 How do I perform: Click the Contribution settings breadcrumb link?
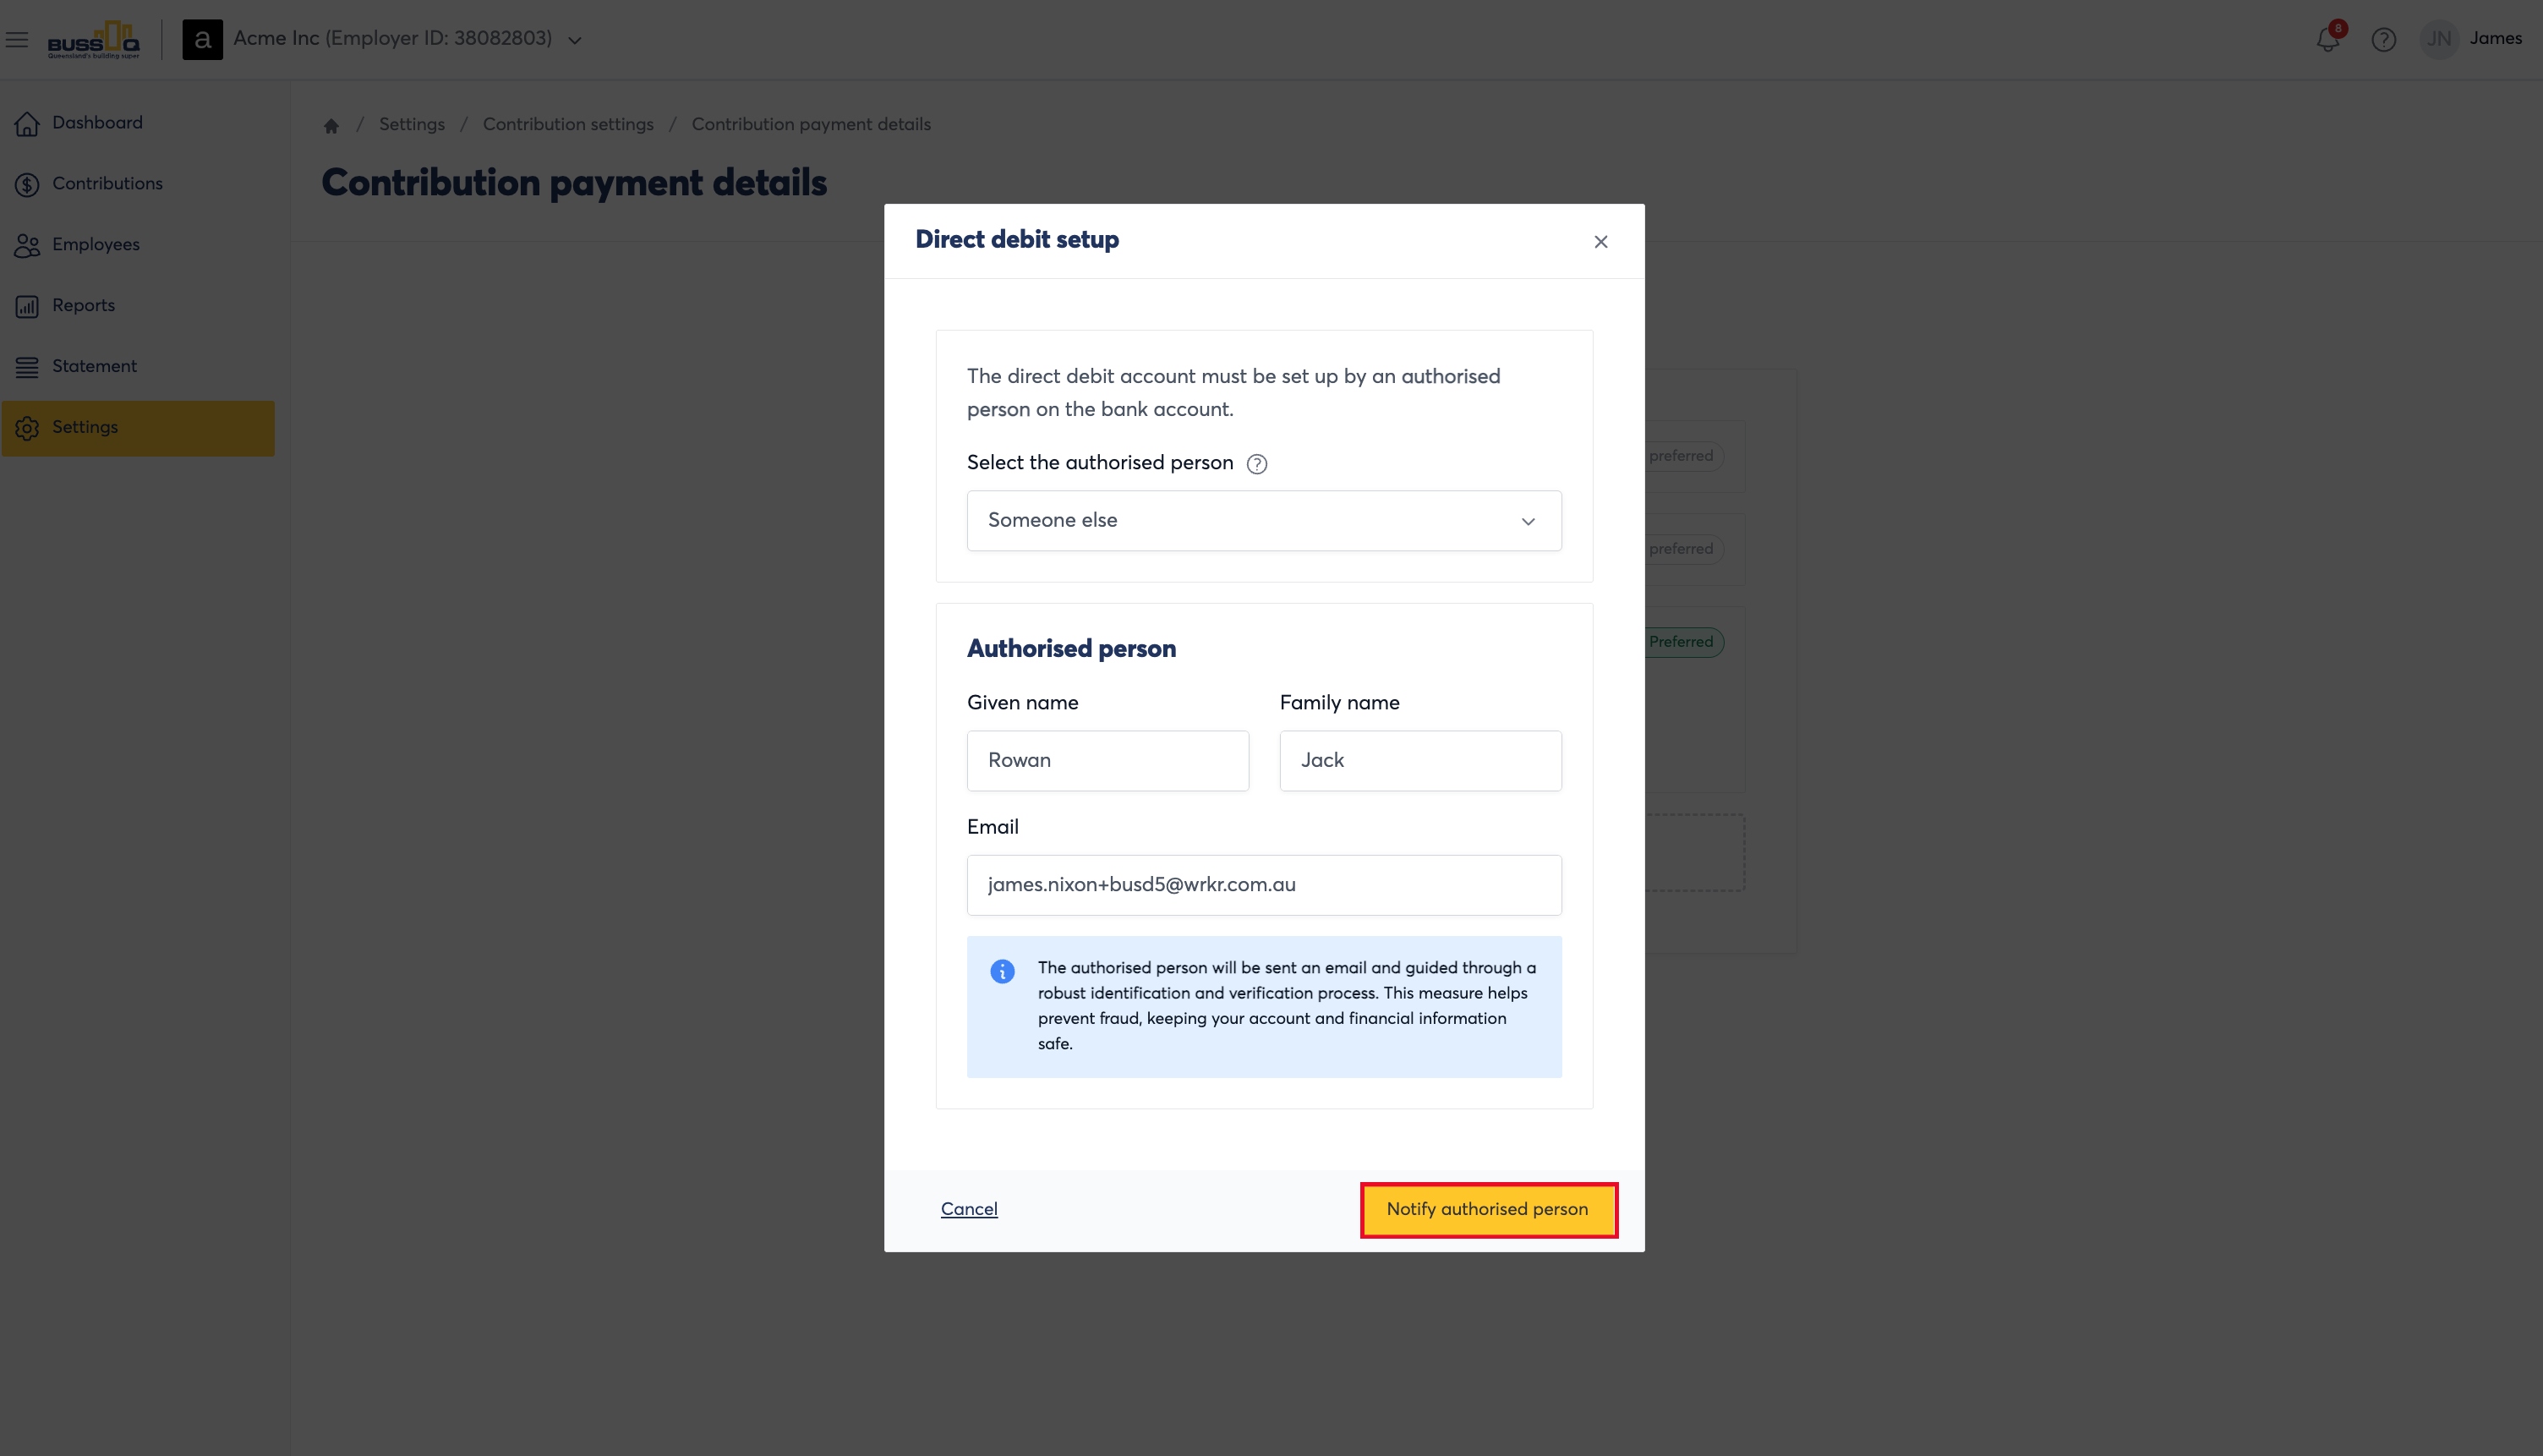pyautogui.click(x=568, y=124)
